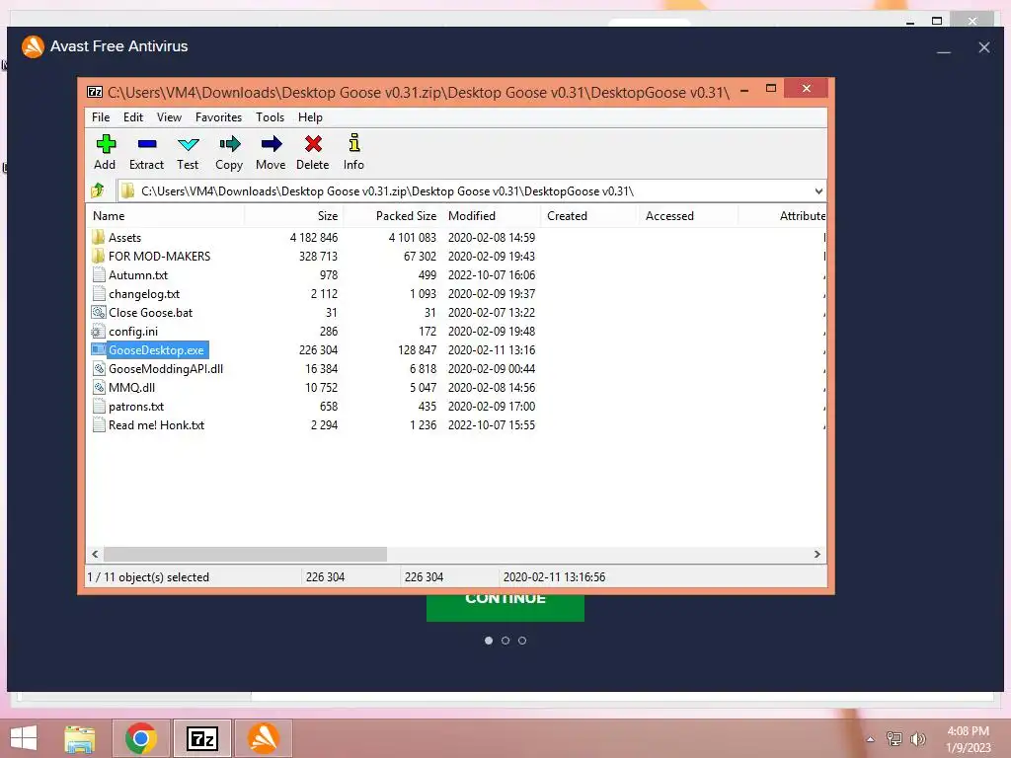Click the MMQ.dll file icon
Screen dimensions: 1011x758
tap(98, 387)
